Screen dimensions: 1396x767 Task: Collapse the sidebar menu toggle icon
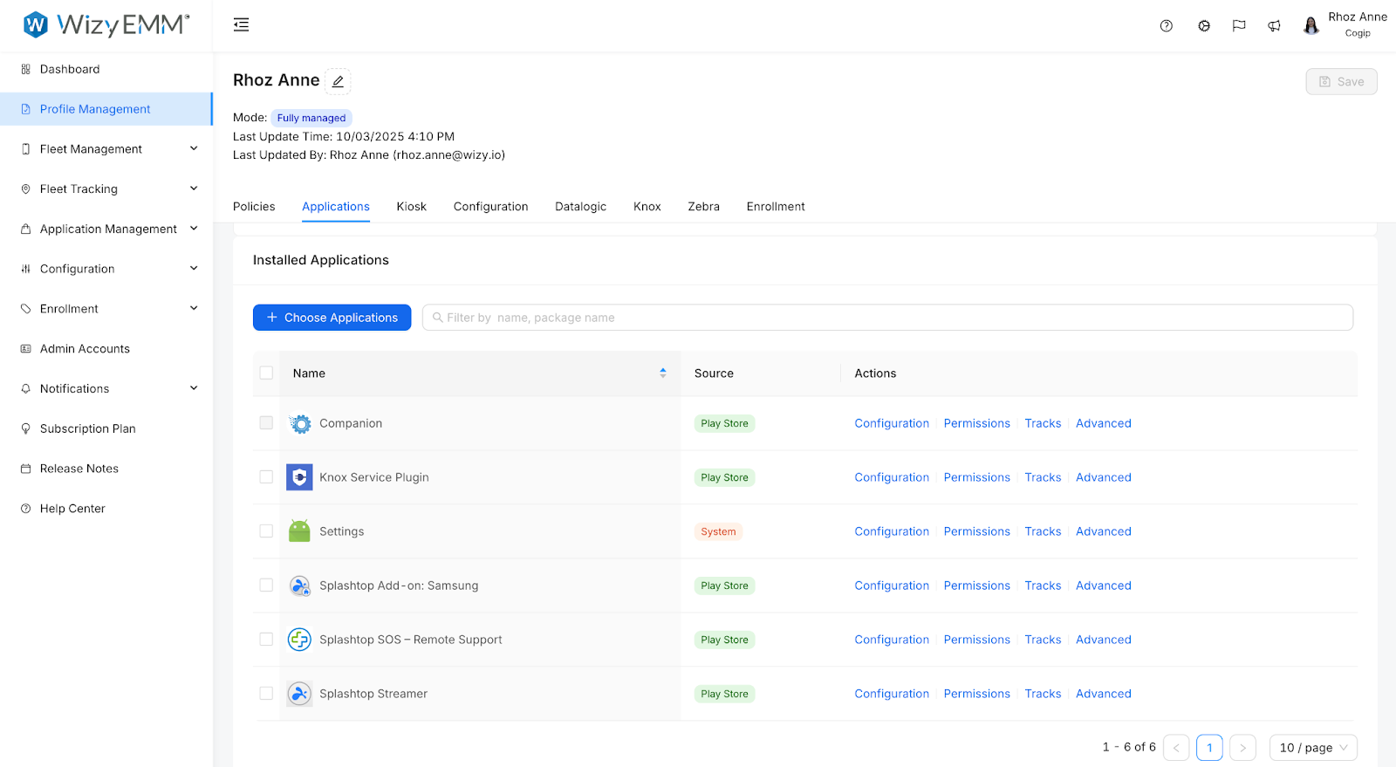[242, 24]
